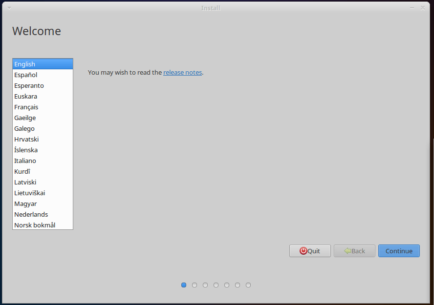Choose Español as the installer language
Screen dimensions: 434x305
pyautogui.click(x=43, y=75)
